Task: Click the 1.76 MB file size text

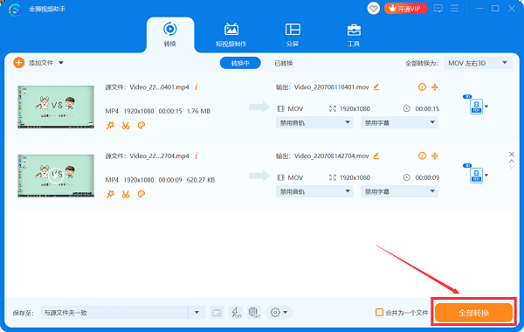Action: [x=198, y=111]
